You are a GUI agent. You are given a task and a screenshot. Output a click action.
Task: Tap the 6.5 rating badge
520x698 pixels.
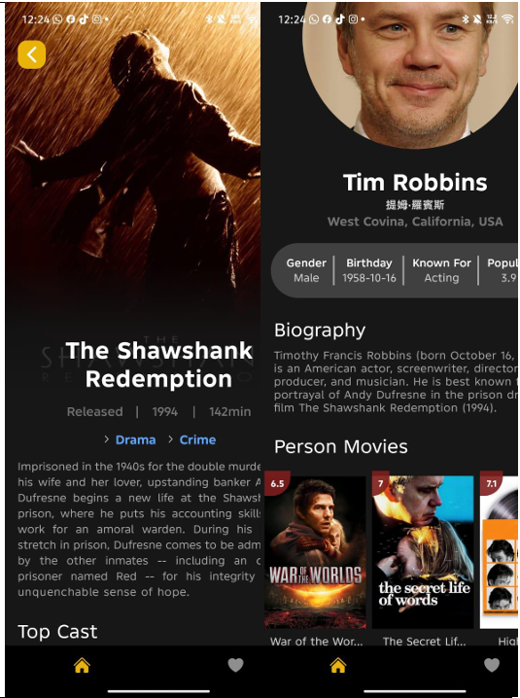277,483
